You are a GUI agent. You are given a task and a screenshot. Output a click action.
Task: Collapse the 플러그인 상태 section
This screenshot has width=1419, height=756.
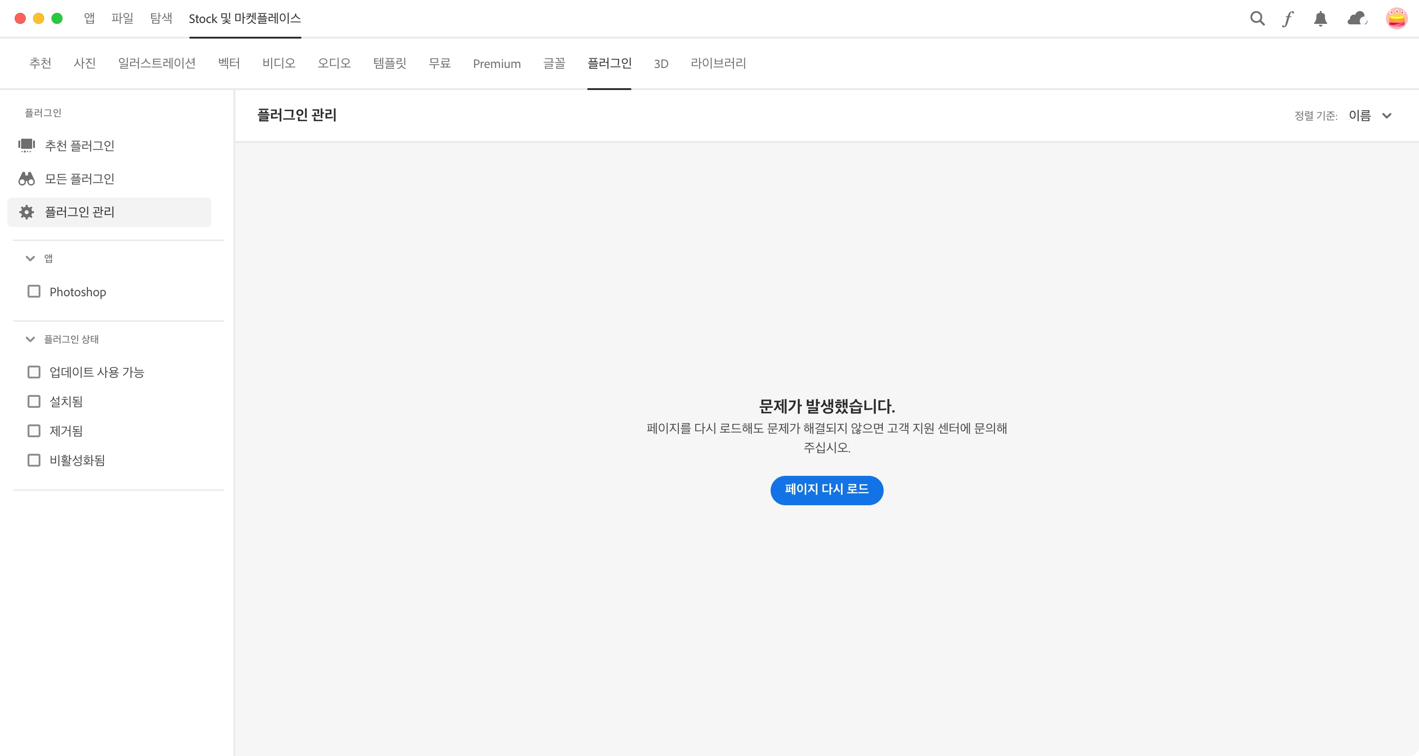[x=30, y=339]
